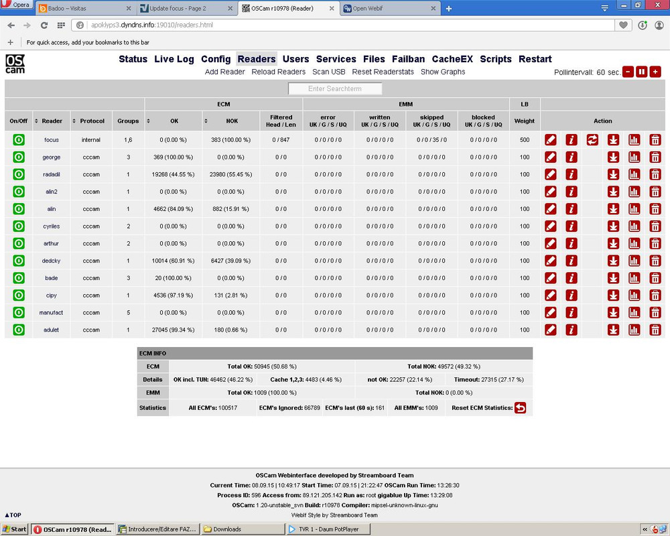Open the Scripts page
Image resolution: width=670 pixels, height=536 pixels.
(x=496, y=59)
